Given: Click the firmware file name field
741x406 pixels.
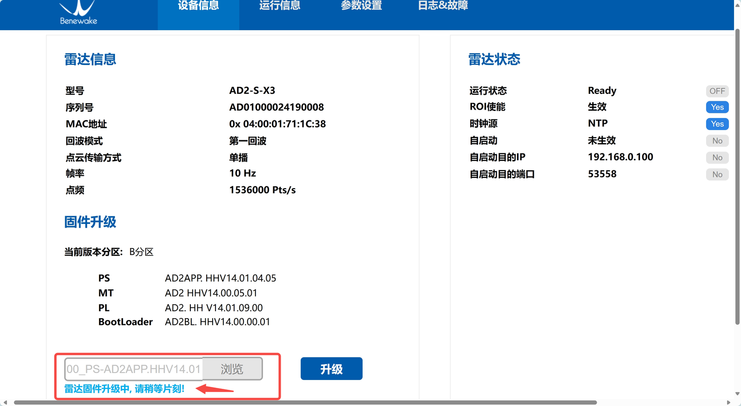Looking at the screenshot, I should click(134, 369).
